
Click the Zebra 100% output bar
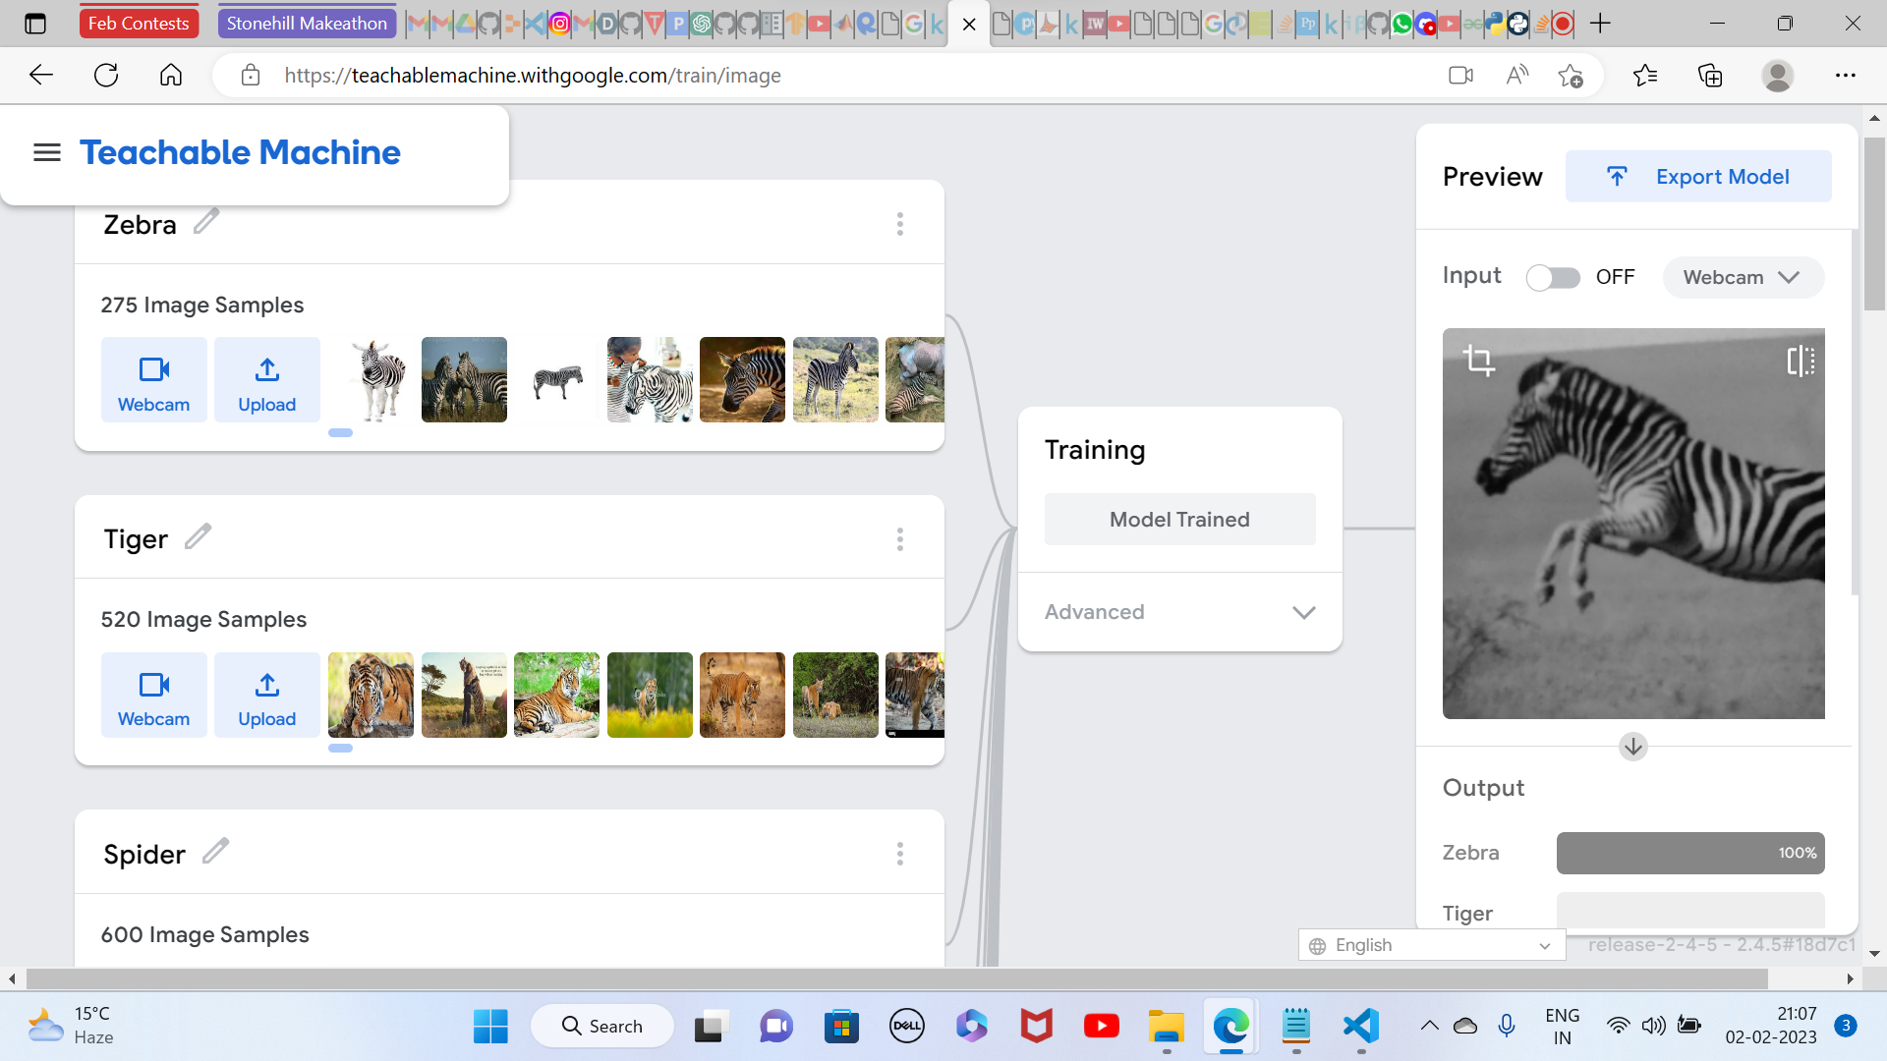click(x=1690, y=853)
